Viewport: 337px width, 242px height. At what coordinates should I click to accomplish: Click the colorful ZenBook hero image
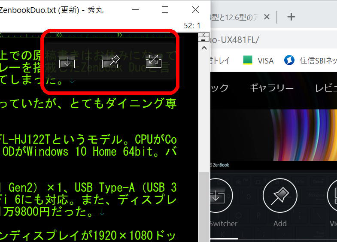[x=273, y=135]
